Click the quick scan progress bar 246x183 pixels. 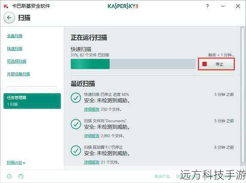pyautogui.click(x=133, y=64)
